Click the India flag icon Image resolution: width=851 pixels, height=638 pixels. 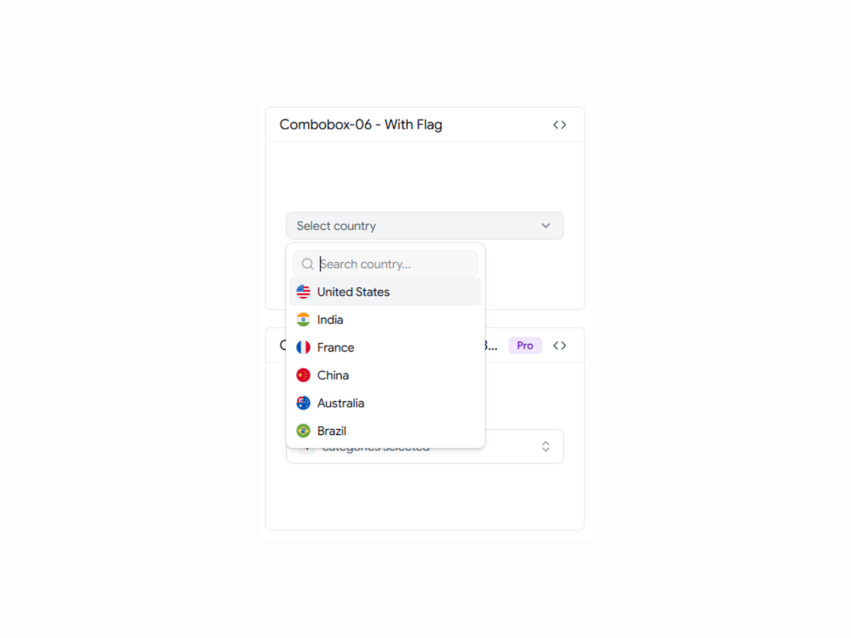(304, 320)
